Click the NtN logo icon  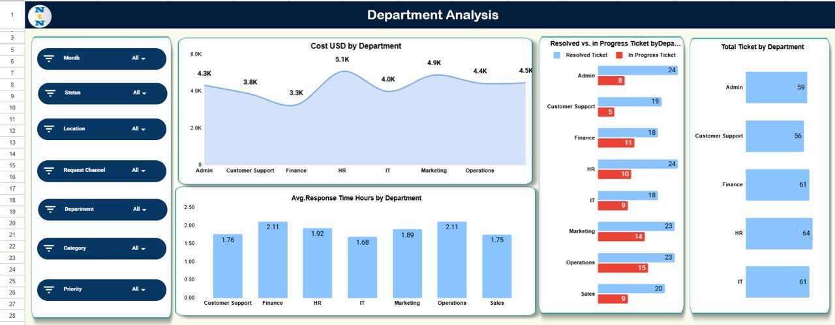[x=40, y=15]
